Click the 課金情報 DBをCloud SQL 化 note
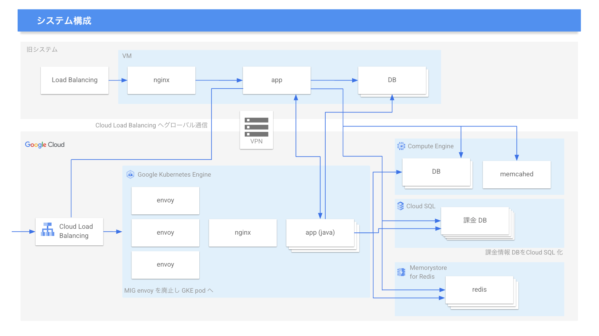Viewport: 599px width, 336px height. (x=524, y=252)
